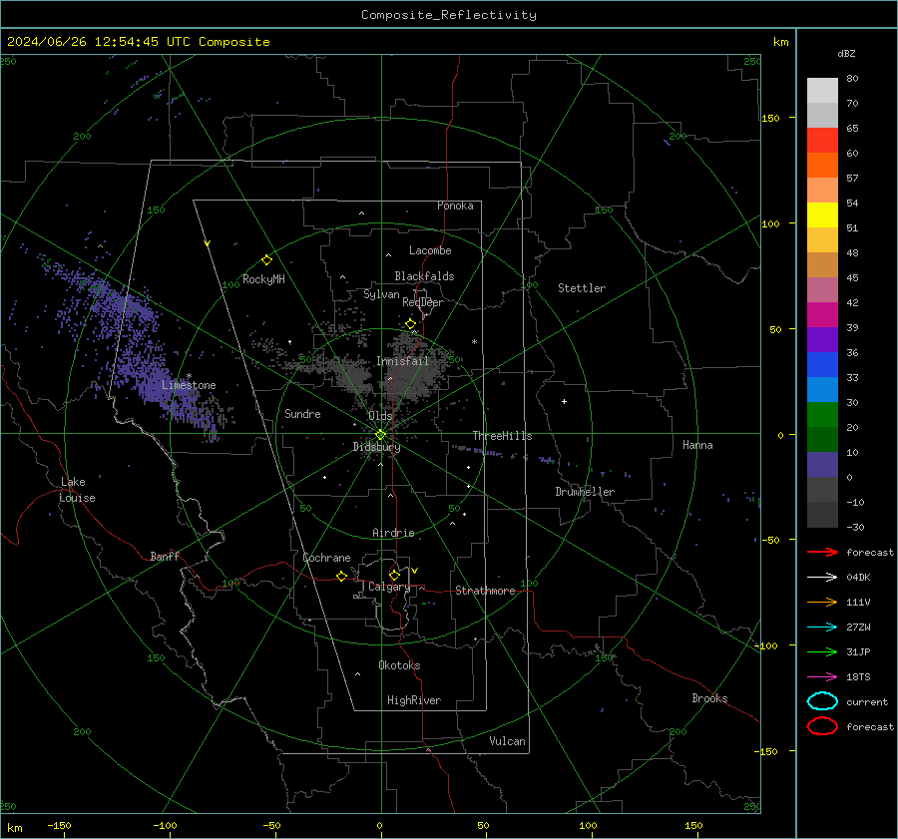The height and width of the screenshot is (839, 898).
Task: Select the red 65 dBZ color swatch
Action: [822, 141]
